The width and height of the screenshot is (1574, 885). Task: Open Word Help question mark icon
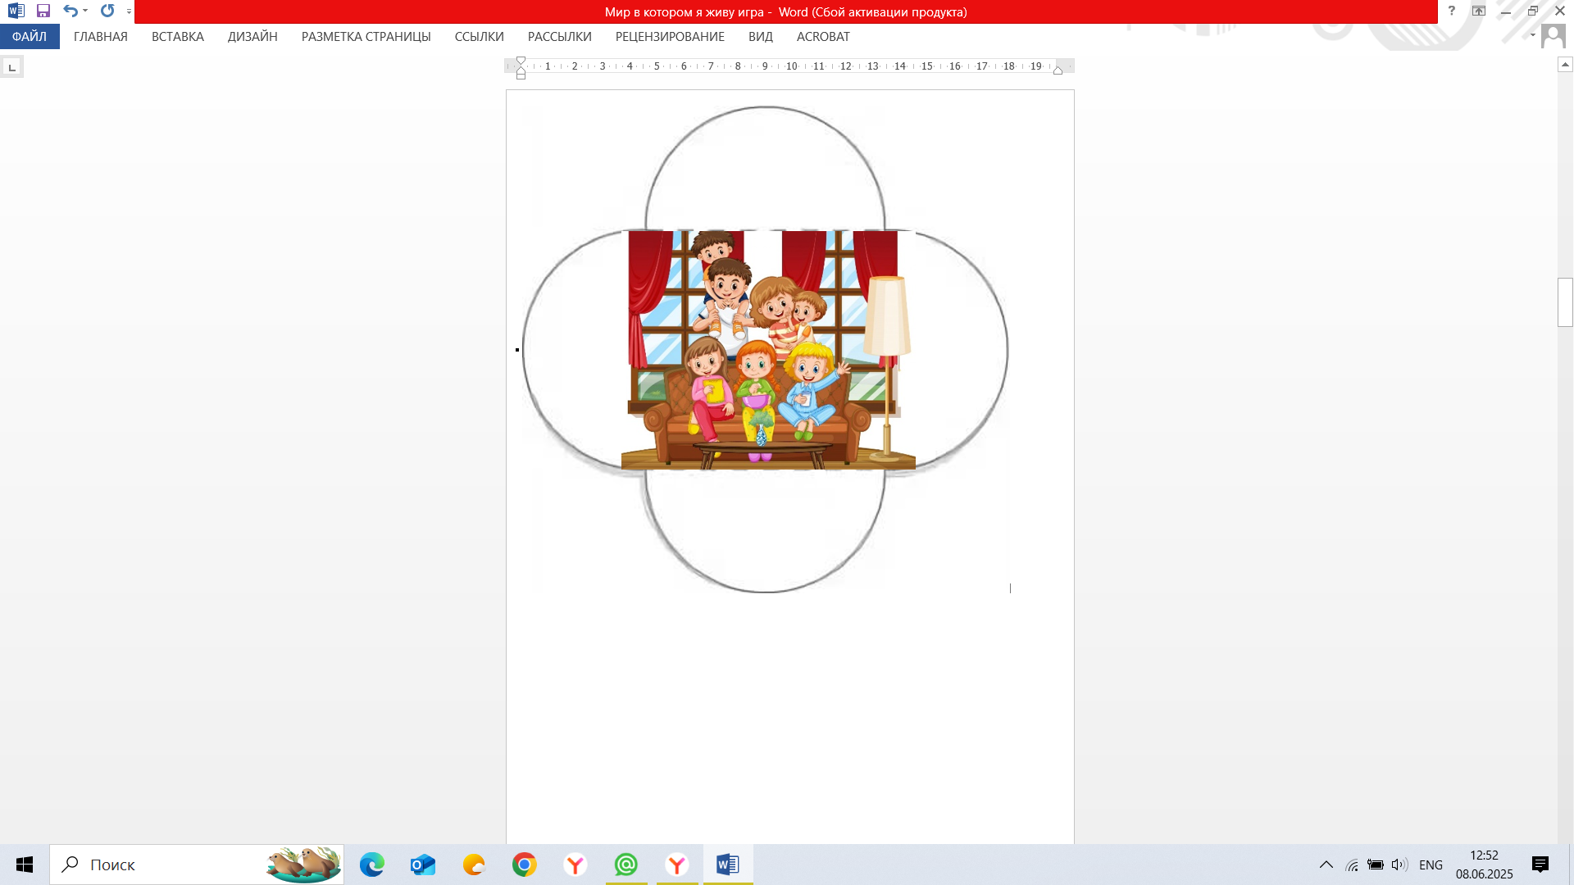pyautogui.click(x=1451, y=11)
